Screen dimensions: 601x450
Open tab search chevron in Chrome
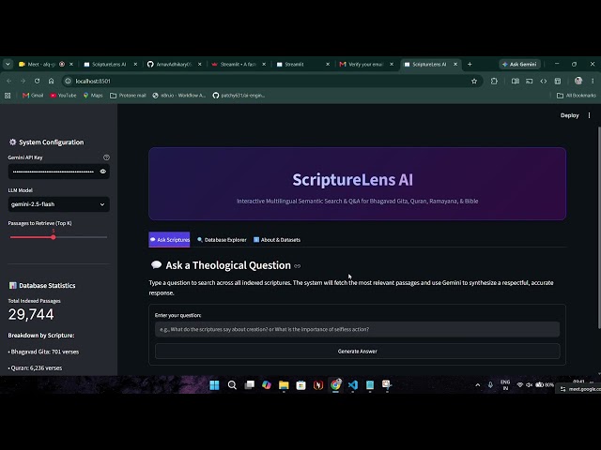[8, 65]
